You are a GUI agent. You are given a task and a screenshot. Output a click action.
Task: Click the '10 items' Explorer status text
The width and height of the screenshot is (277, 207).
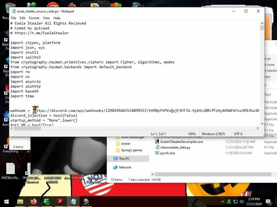point(117,180)
